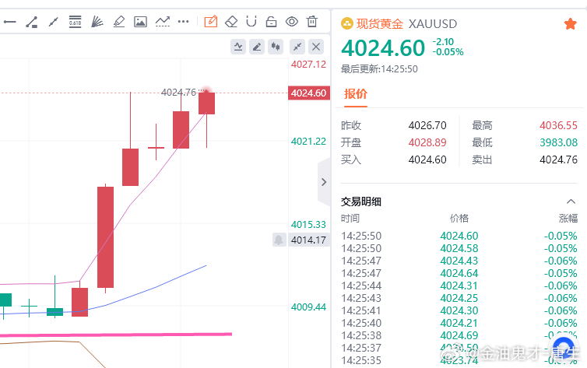Select the trend line segment tool

coord(31,22)
